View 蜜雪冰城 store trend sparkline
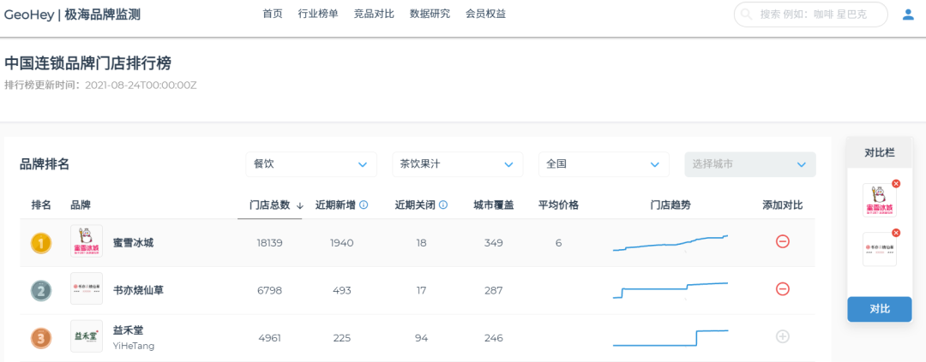926x362 pixels. [x=670, y=243]
